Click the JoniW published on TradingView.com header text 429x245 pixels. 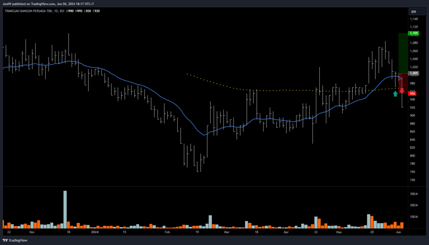coord(49,3)
